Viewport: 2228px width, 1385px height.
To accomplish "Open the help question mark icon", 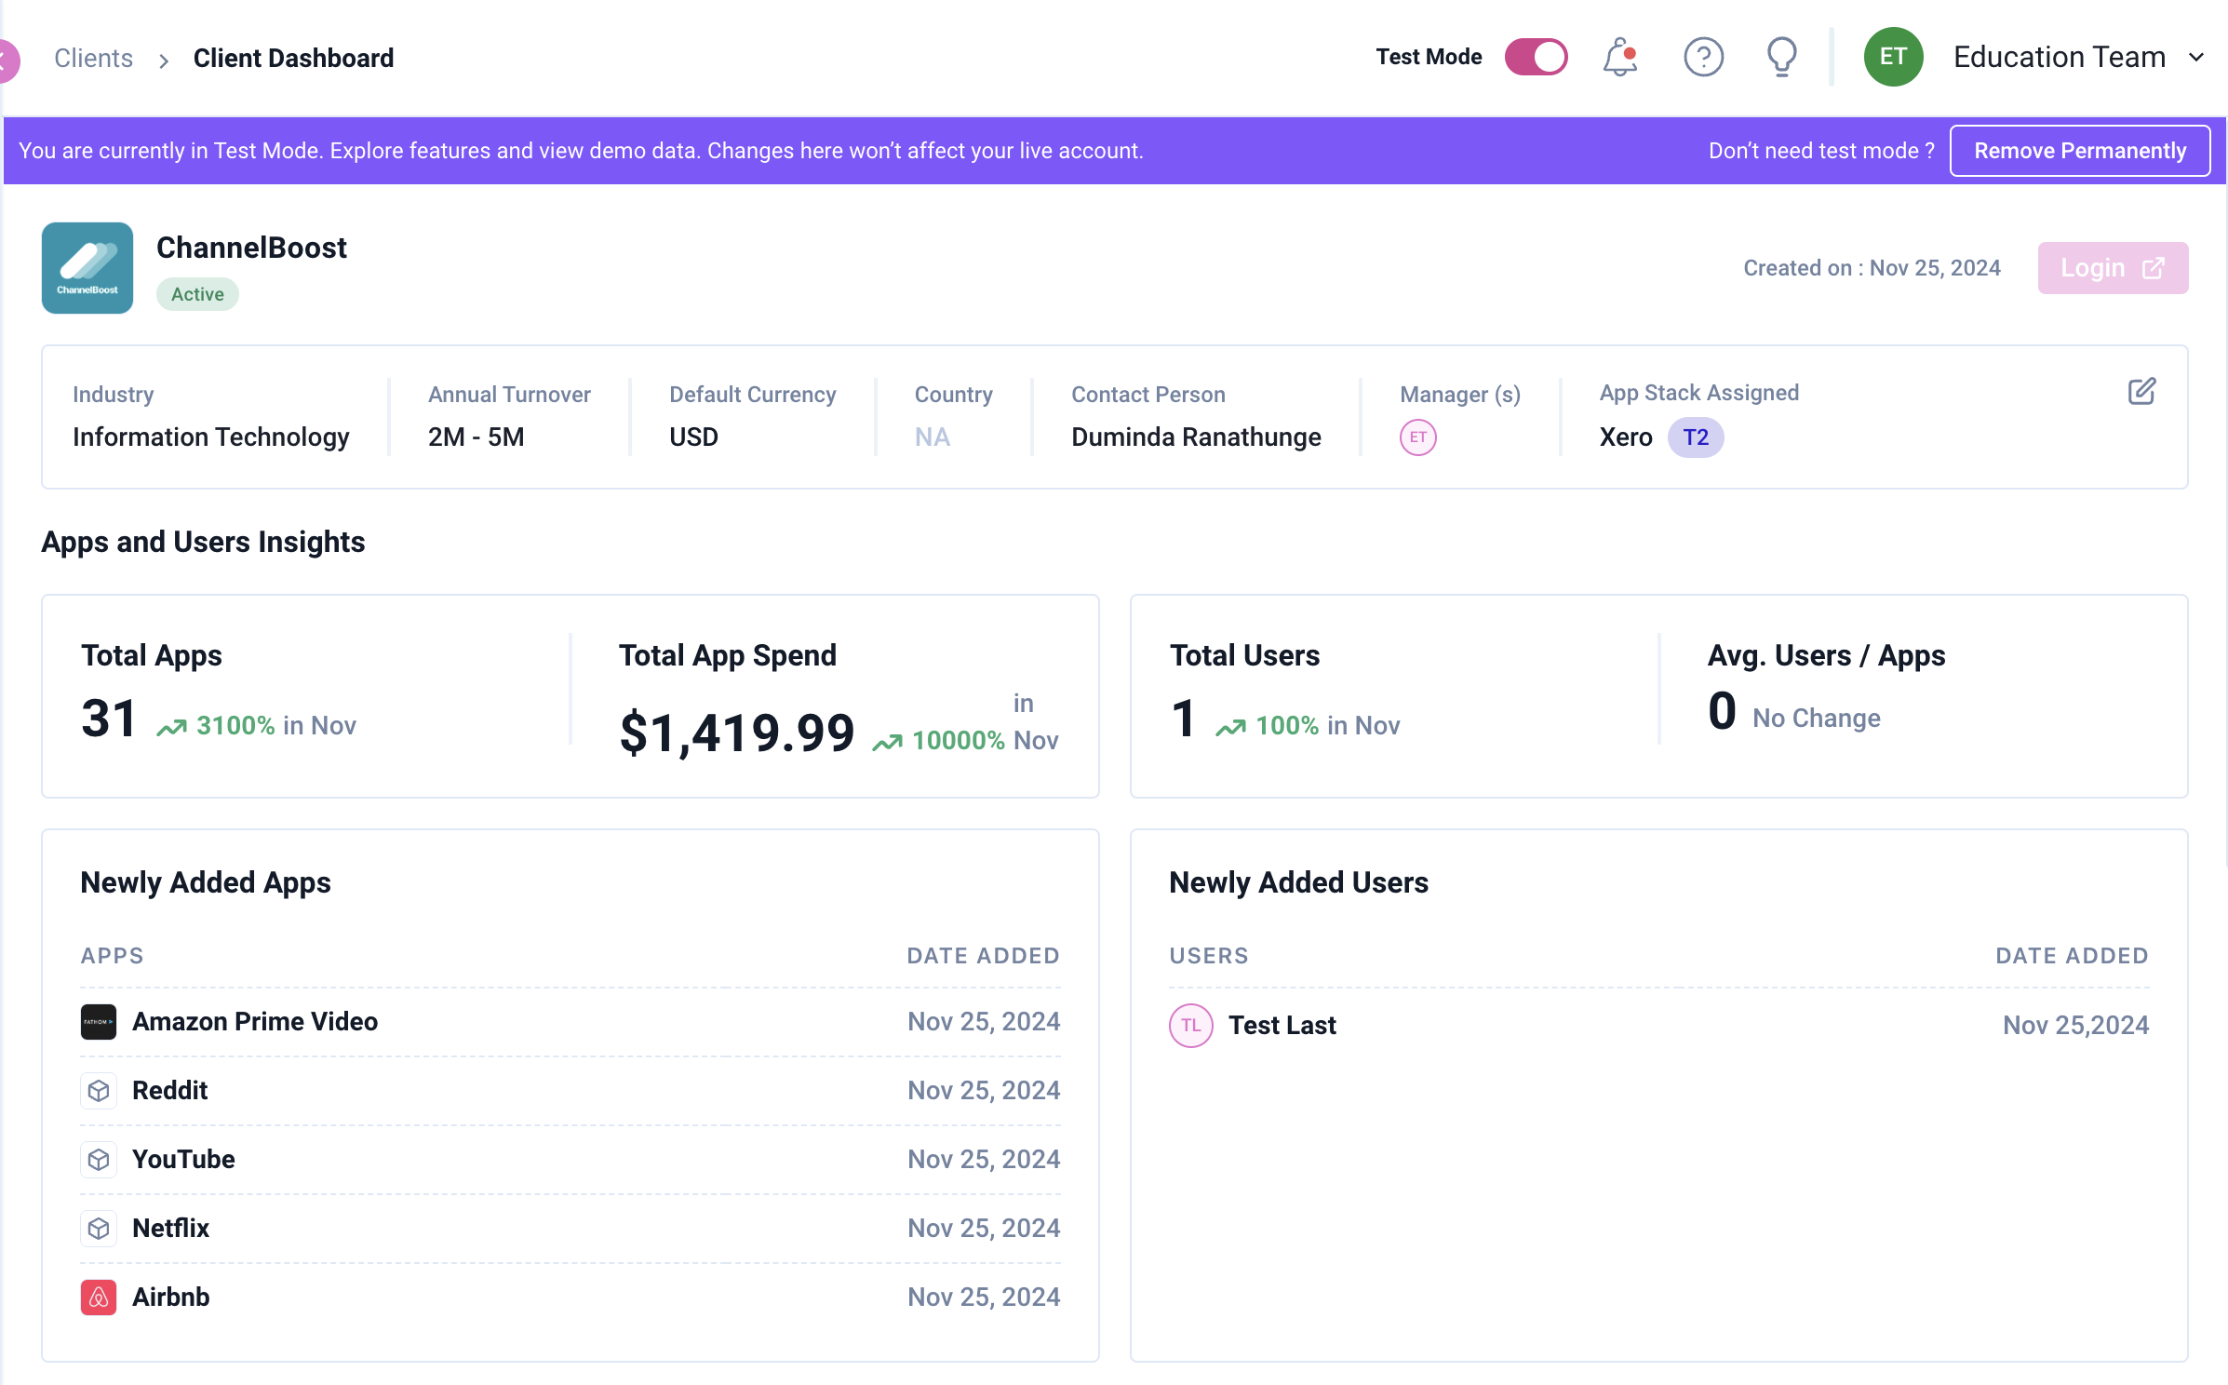I will [x=1703, y=58].
